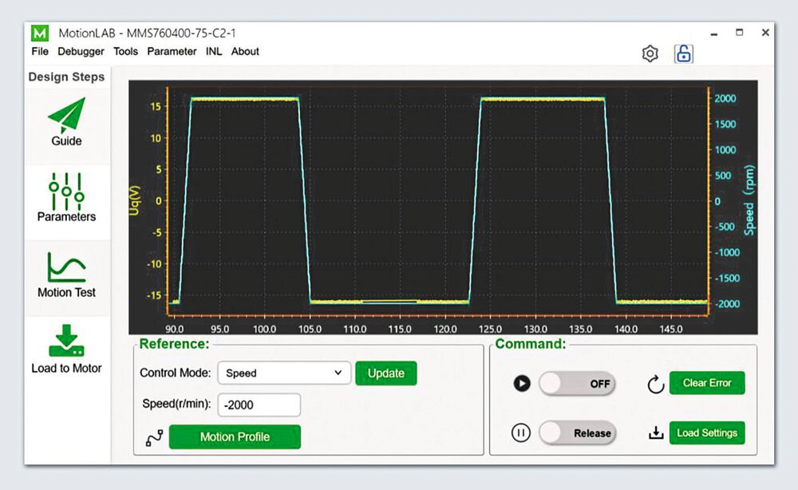
Task: Click the motion profile path icon
Action: (x=155, y=438)
